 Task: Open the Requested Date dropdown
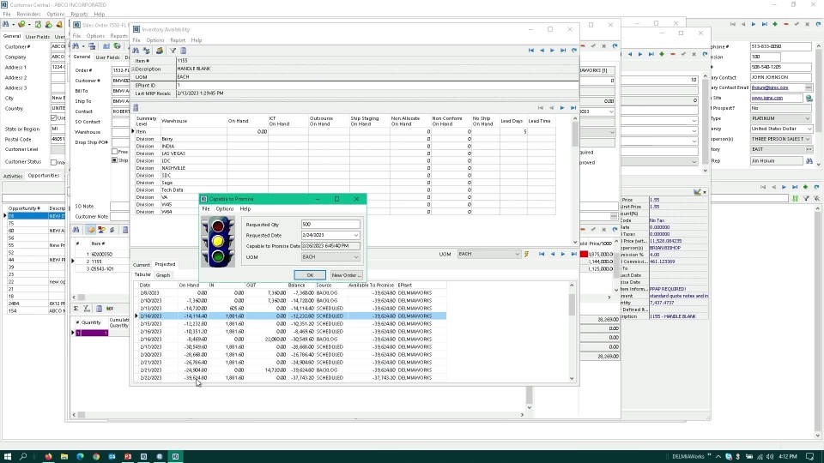click(355, 235)
